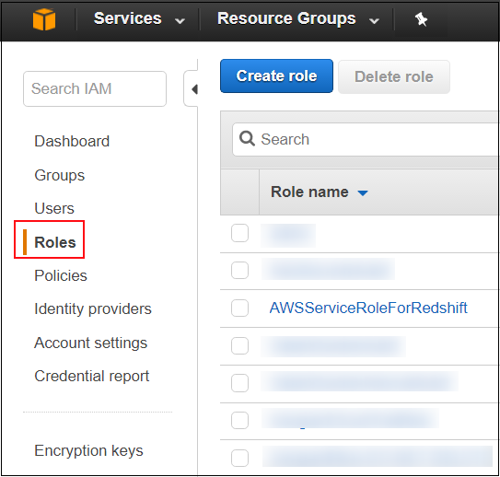Click the roles Search field

[366, 139]
